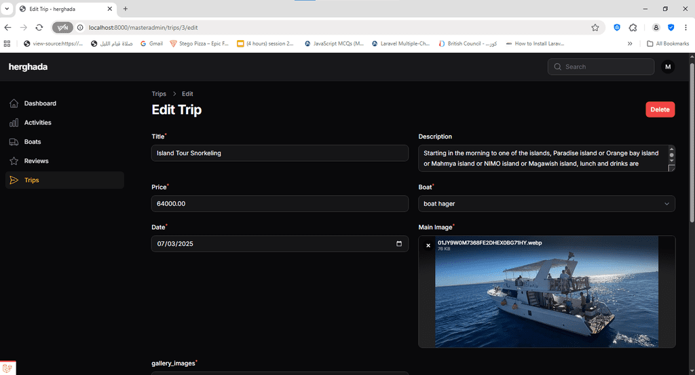Open the date picker calendar icon
The image size is (695, 375).
click(x=399, y=244)
